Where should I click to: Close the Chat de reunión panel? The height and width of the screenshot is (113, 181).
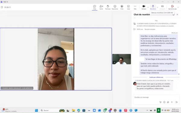pos(177,14)
